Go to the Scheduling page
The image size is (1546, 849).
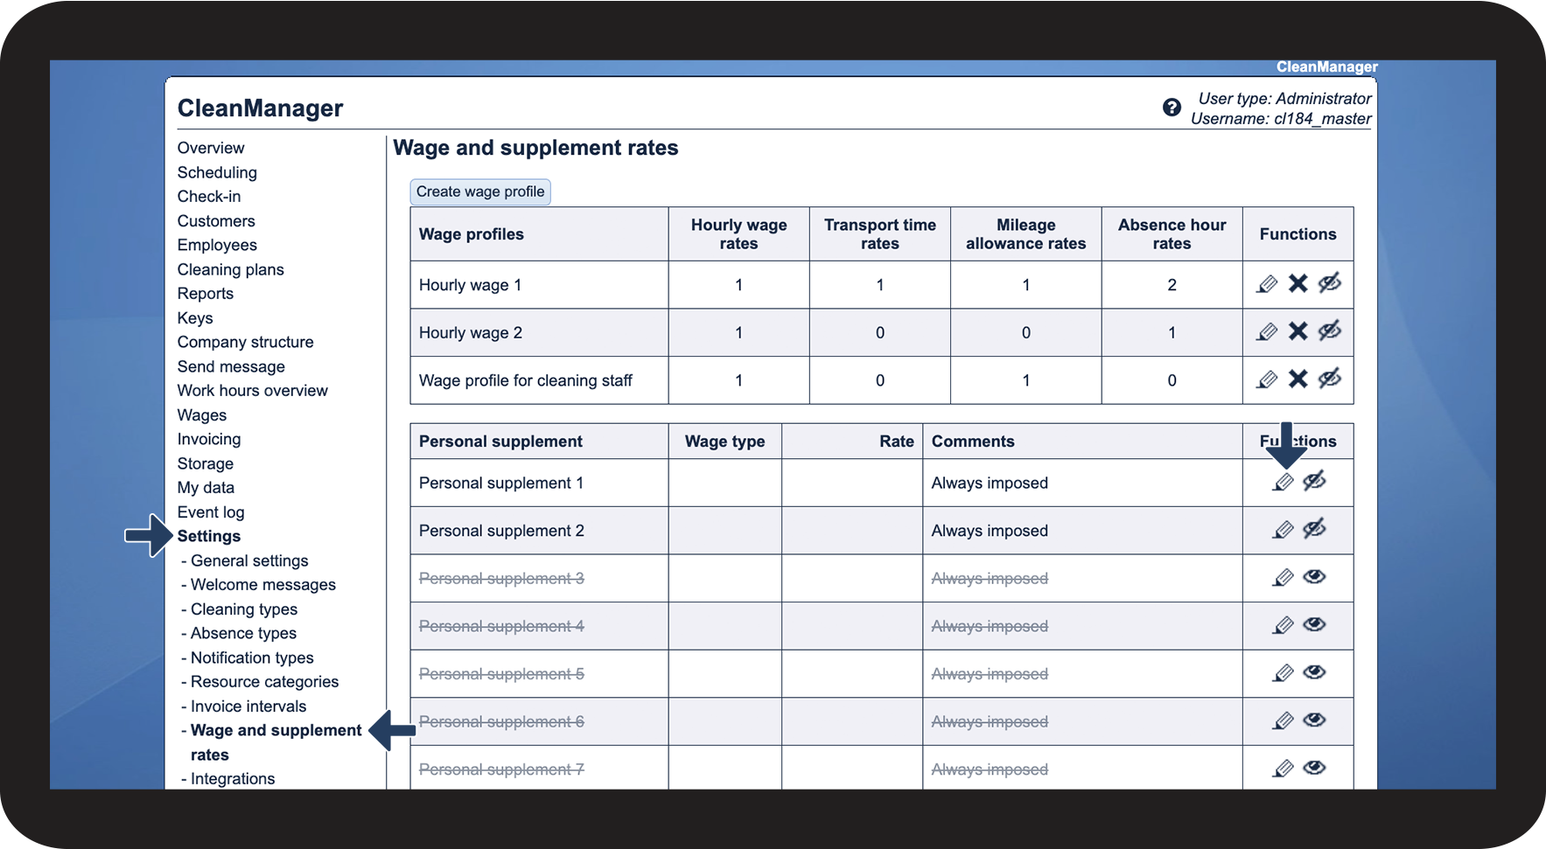point(217,172)
